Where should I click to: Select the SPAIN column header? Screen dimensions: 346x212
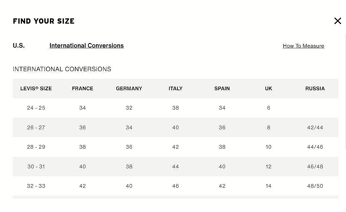222,89
